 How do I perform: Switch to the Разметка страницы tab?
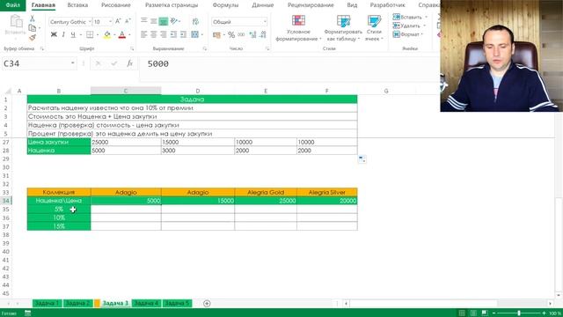pyautogui.click(x=172, y=5)
